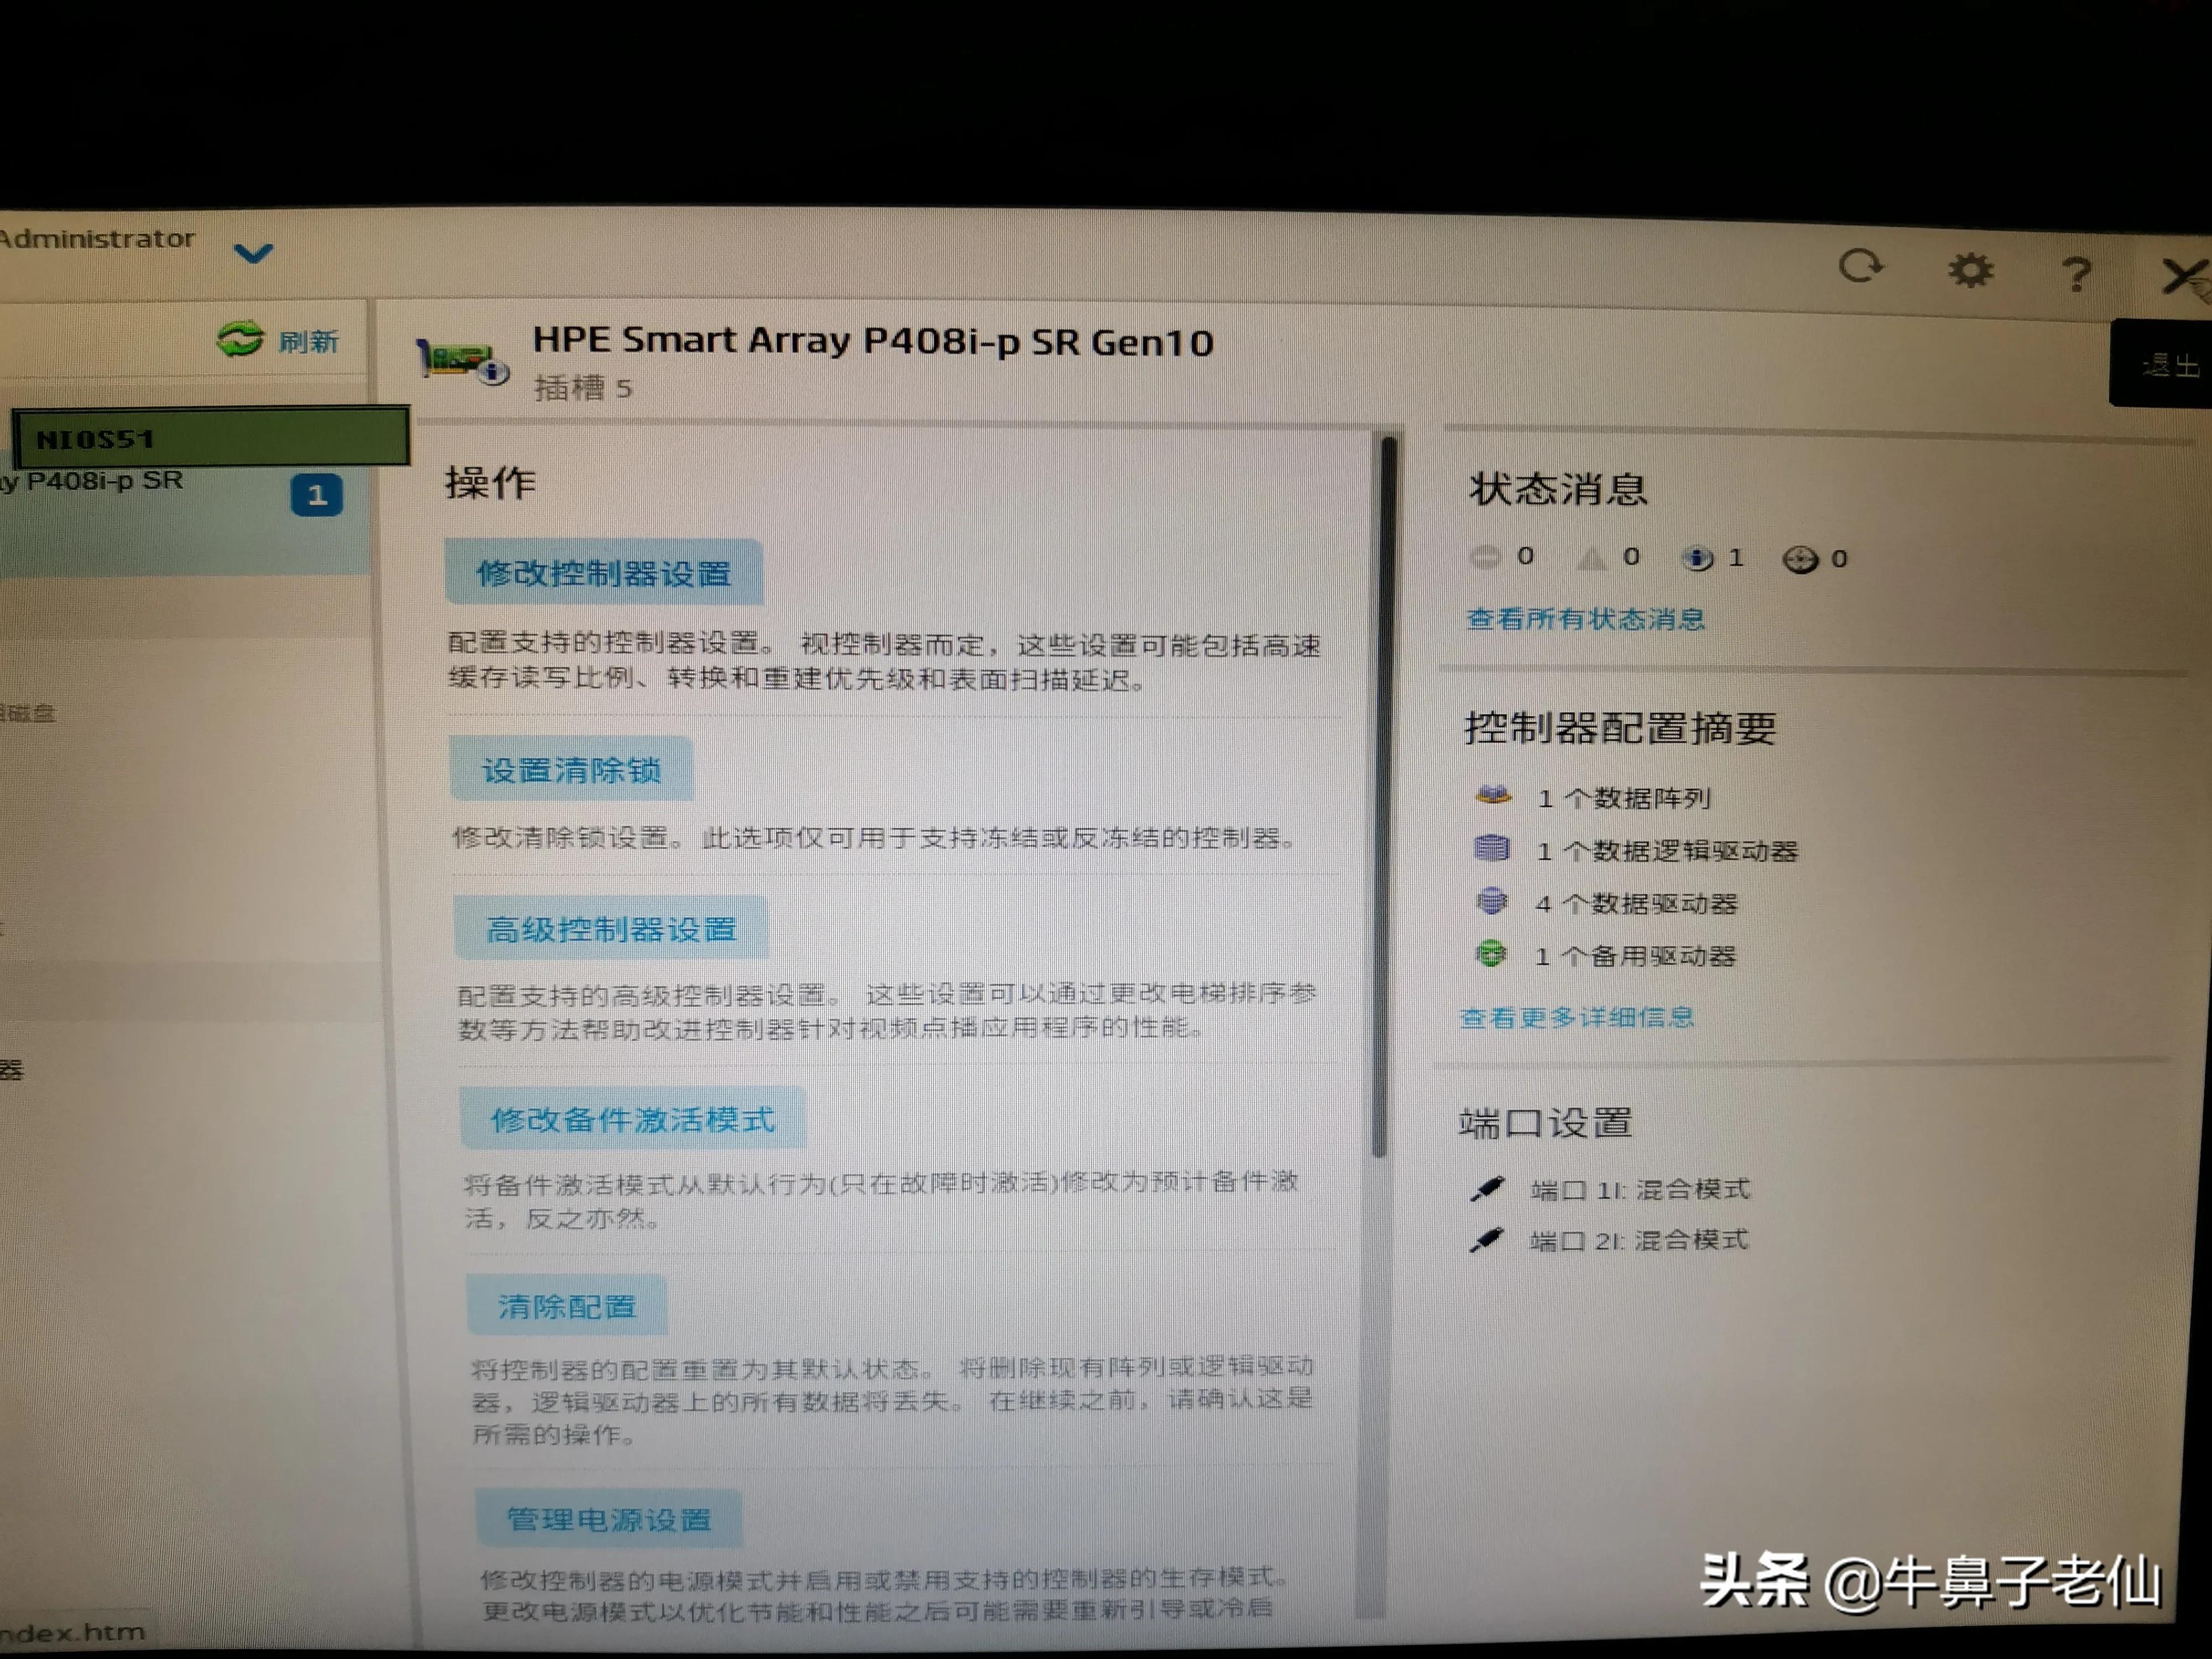
Task: Click the 状态消息 heading
Action: tap(1559, 489)
